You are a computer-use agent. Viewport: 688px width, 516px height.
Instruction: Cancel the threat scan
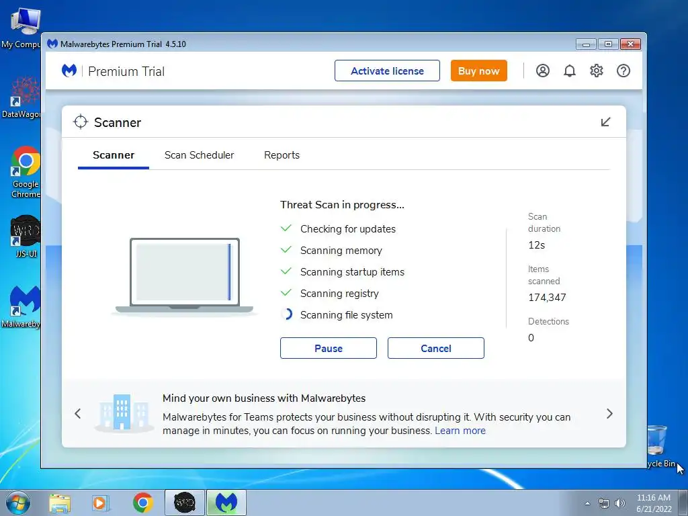[x=435, y=349]
